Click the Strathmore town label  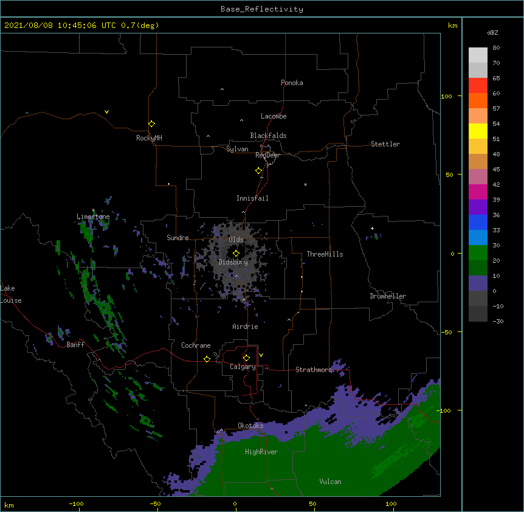tap(314, 370)
